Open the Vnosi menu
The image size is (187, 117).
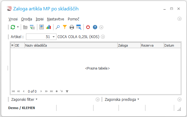coord(13,19)
